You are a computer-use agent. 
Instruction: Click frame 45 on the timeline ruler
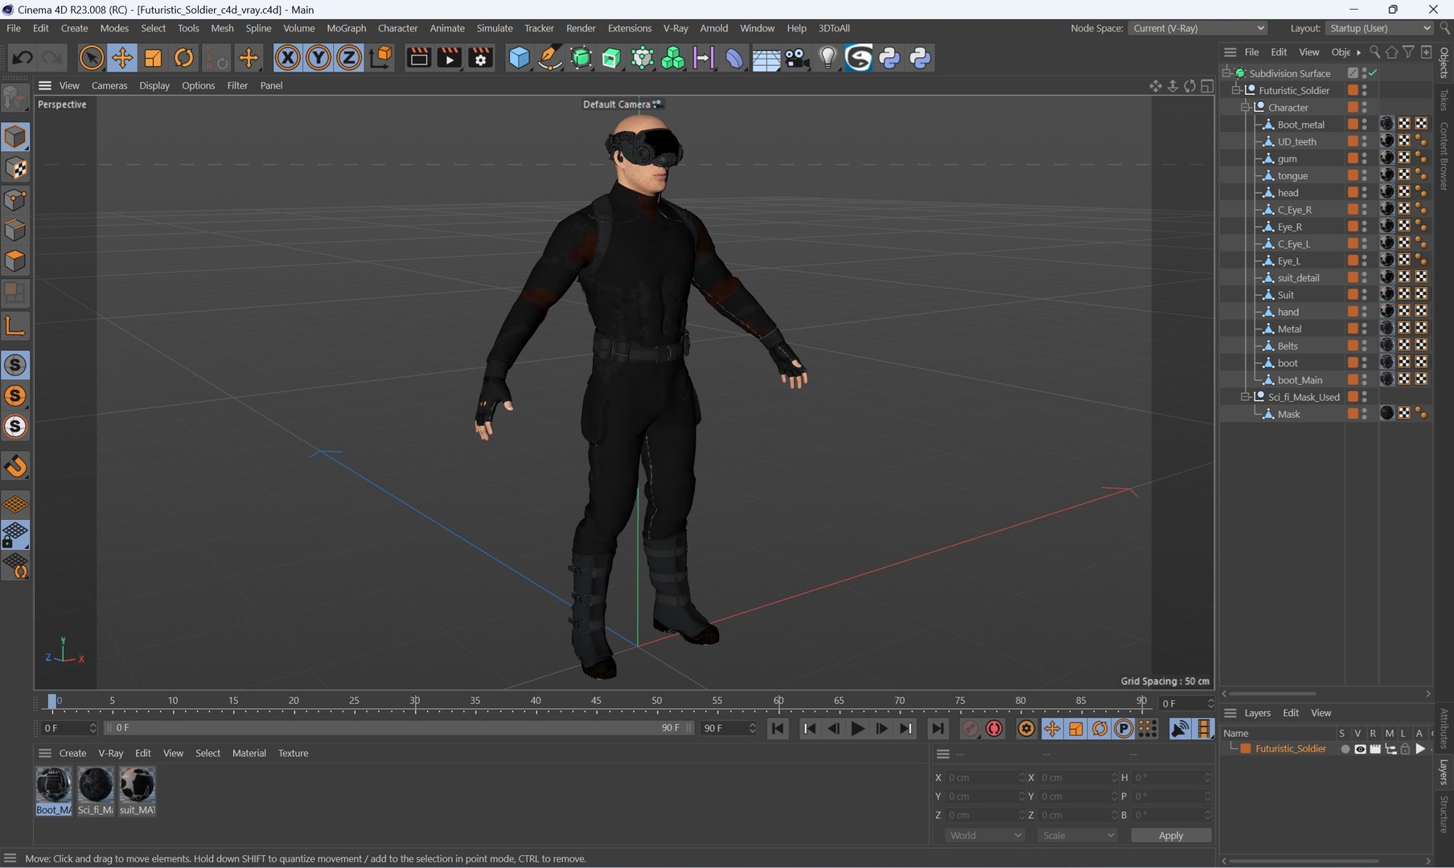click(596, 702)
